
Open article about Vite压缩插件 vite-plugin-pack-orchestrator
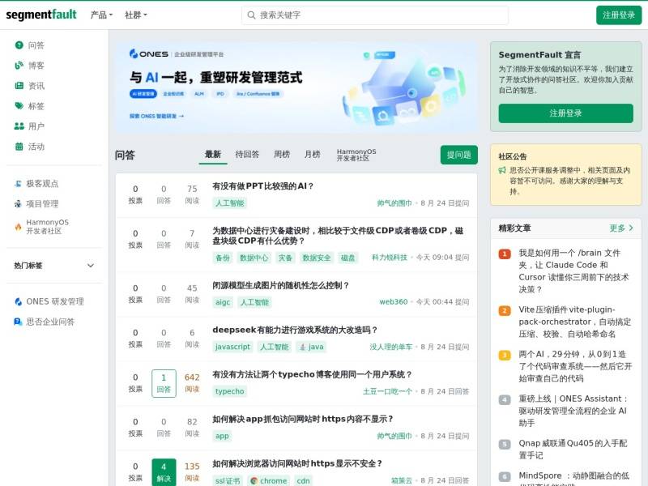coord(575,322)
